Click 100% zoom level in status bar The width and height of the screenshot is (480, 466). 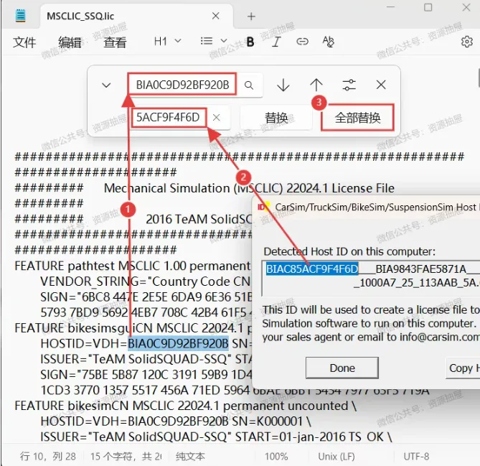(x=276, y=457)
